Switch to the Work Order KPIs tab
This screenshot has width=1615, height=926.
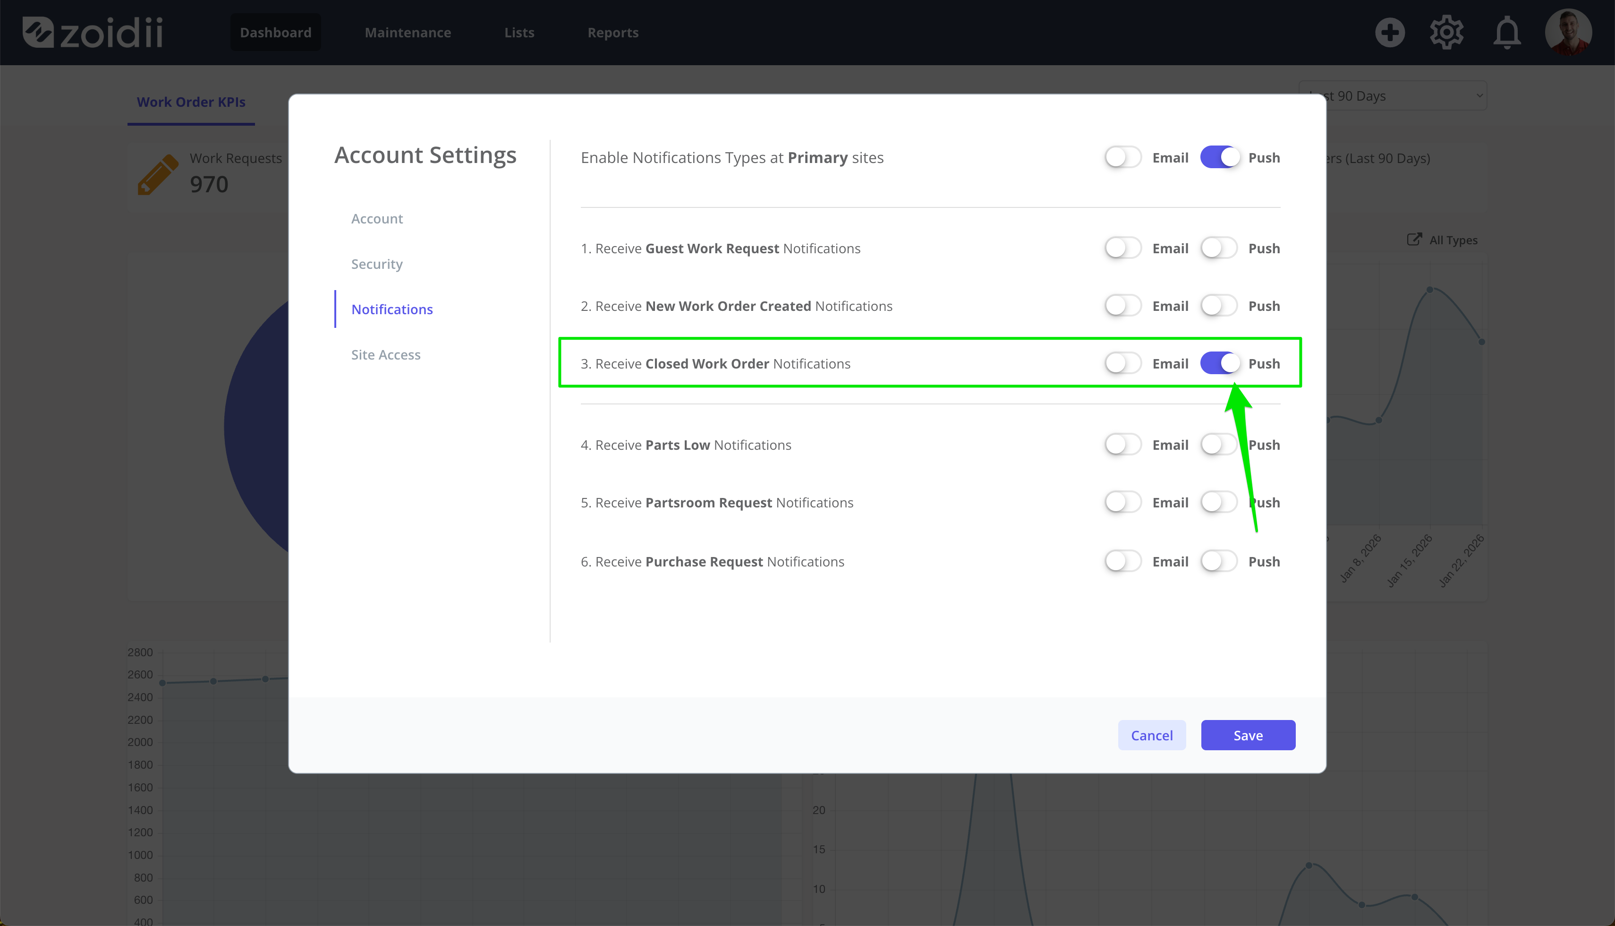[x=191, y=103]
